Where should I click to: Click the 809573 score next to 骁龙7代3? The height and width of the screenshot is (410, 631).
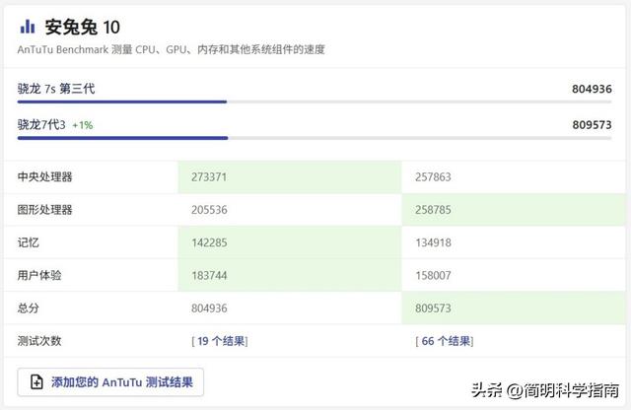(x=592, y=125)
